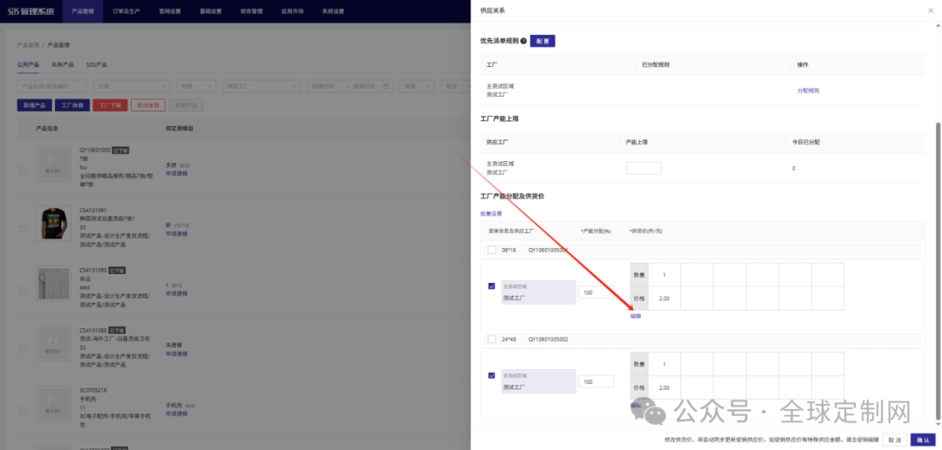Switch to the 私有产品 tab
The height and width of the screenshot is (450, 942).
coord(62,64)
